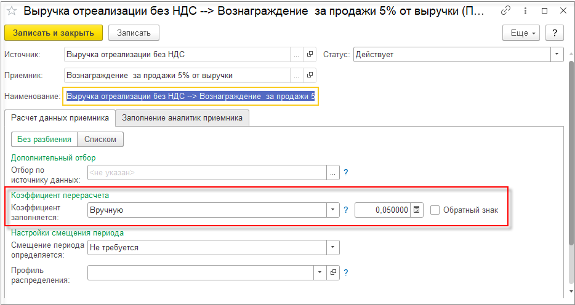Click the copy link icon in title bar
The width and height of the screenshot is (575, 305).
click(505, 10)
